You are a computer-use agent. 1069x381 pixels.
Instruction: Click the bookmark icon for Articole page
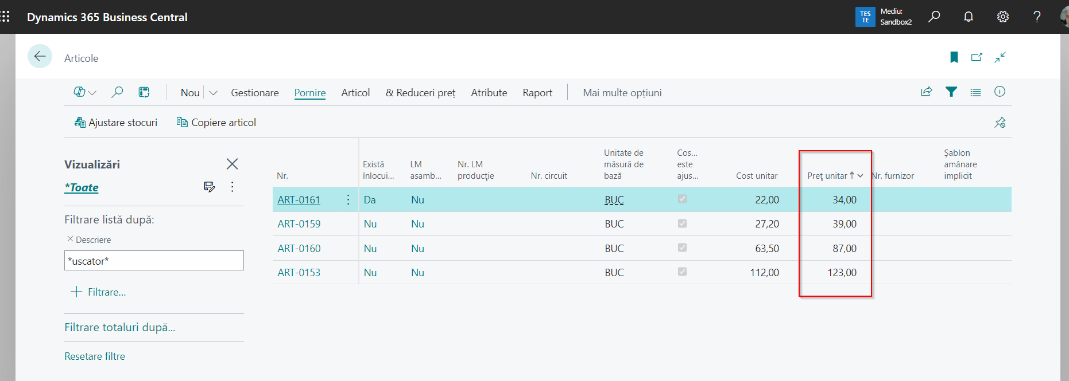click(954, 57)
